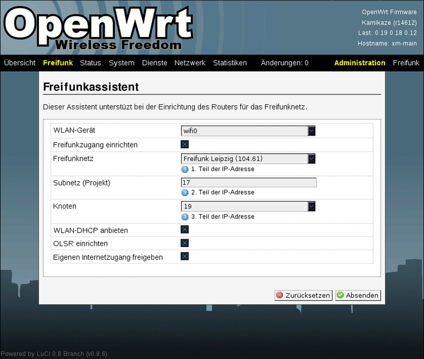Switch to the Netzwerk menu
The width and height of the screenshot is (424, 359).
(x=190, y=63)
